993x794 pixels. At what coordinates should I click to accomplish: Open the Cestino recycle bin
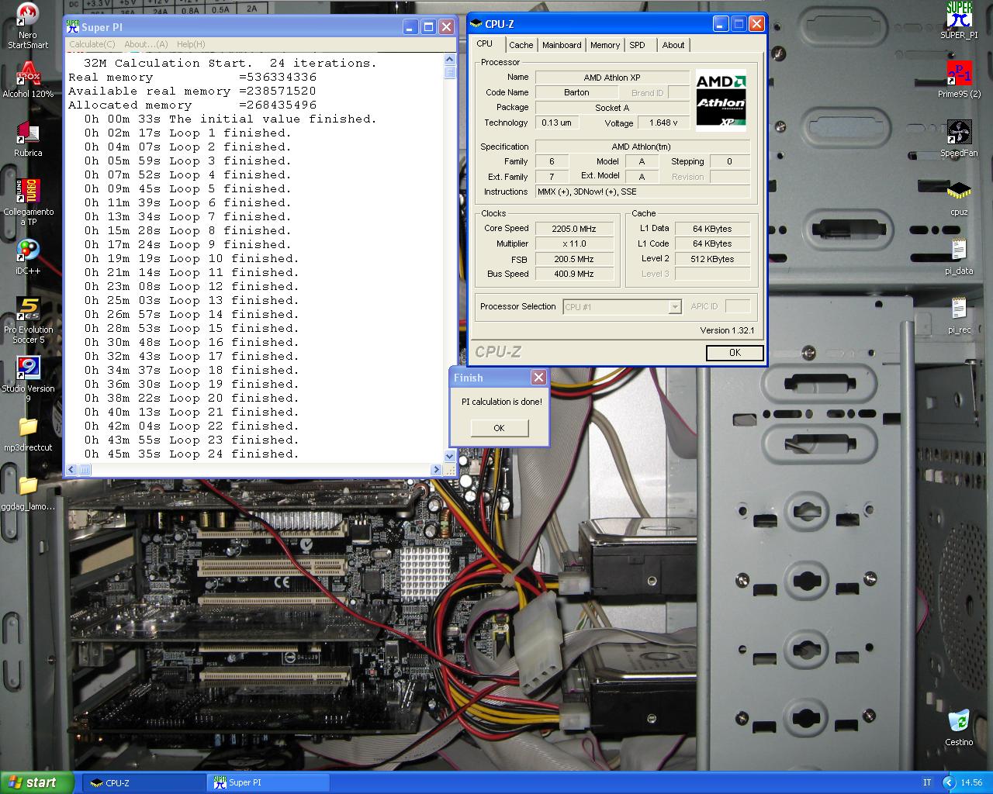pos(959,728)
